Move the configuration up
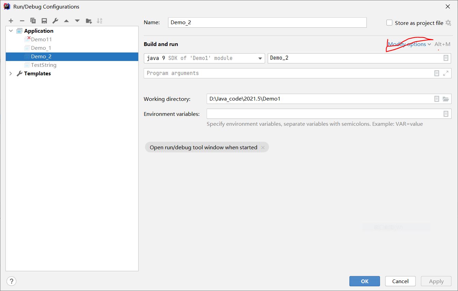Image resolution: width=458 pixels, height=291 pixels. click(x=66, y=20)
